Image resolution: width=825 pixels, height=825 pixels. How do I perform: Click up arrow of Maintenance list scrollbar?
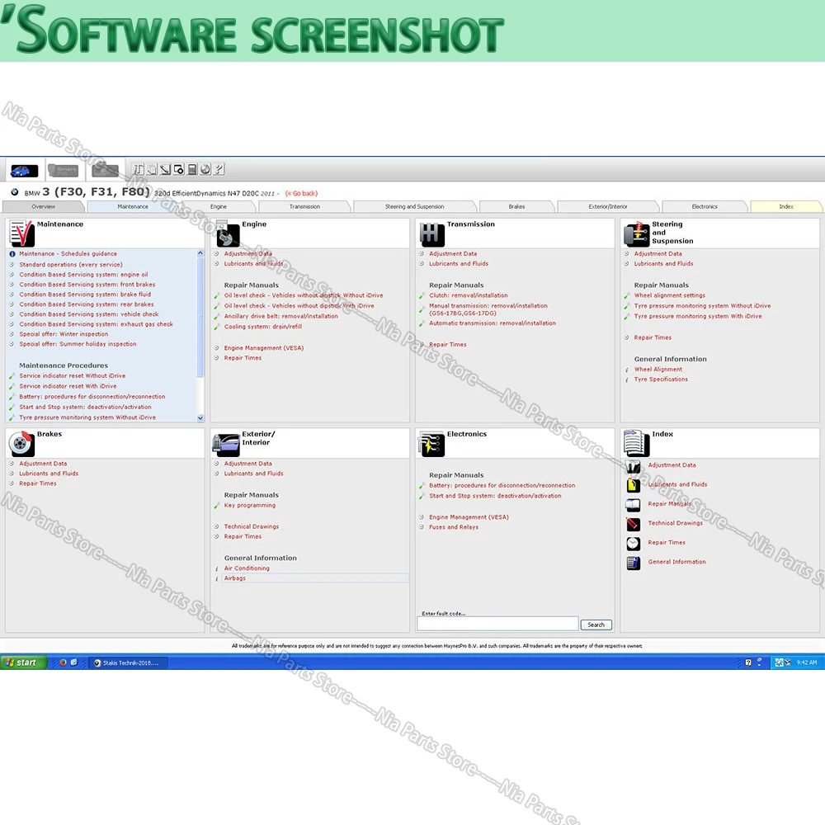[200, 253]
